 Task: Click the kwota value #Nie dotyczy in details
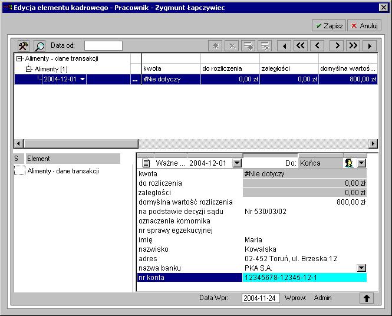click(305, 174)
